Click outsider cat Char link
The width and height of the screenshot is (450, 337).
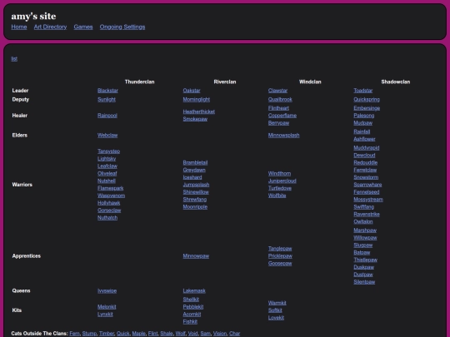234,334
